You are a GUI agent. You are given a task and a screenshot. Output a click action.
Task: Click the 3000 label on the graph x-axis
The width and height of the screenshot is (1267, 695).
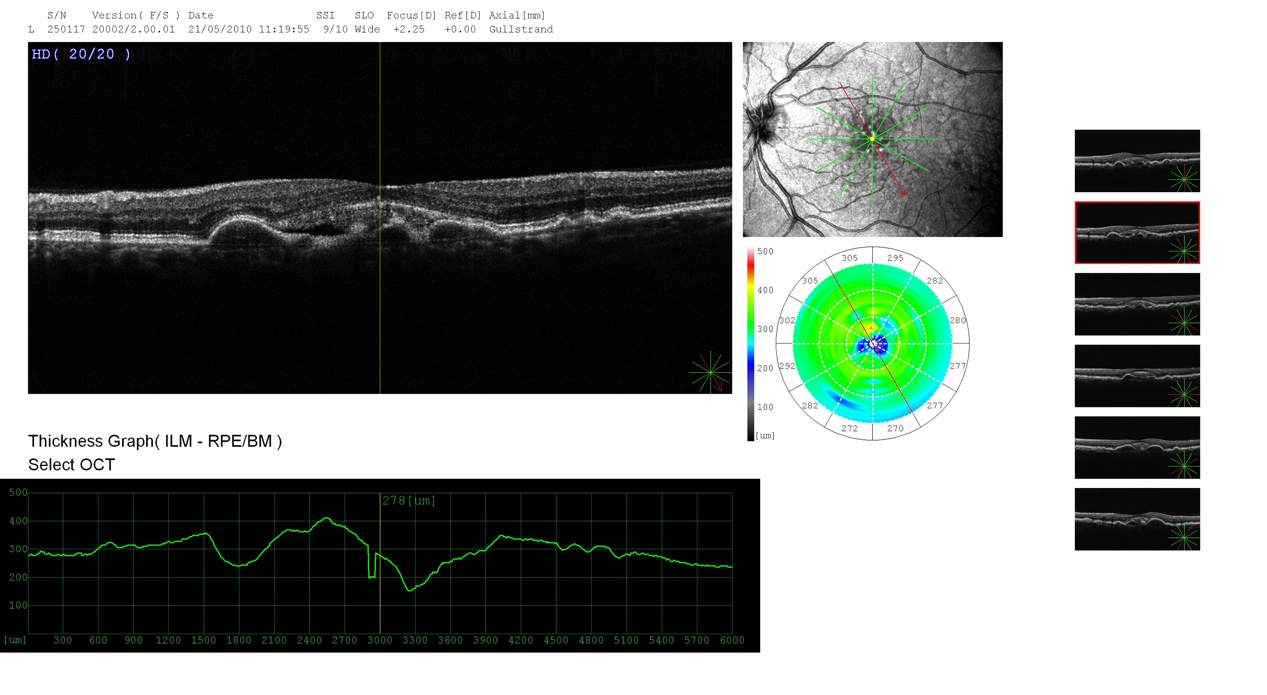(380, 640)
